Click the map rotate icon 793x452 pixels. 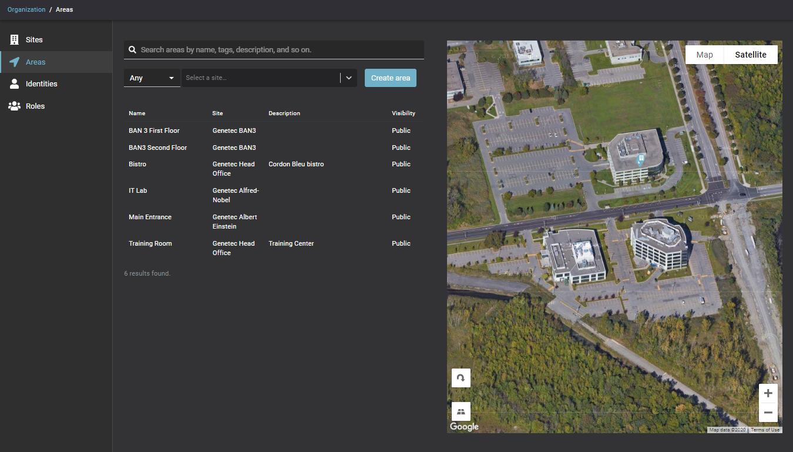tap(461, 378)
